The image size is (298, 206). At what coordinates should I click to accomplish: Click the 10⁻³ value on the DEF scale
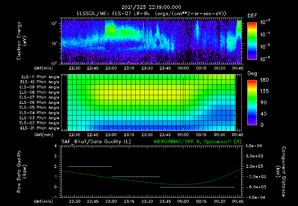pyautogui.click(x=265, y=22)
